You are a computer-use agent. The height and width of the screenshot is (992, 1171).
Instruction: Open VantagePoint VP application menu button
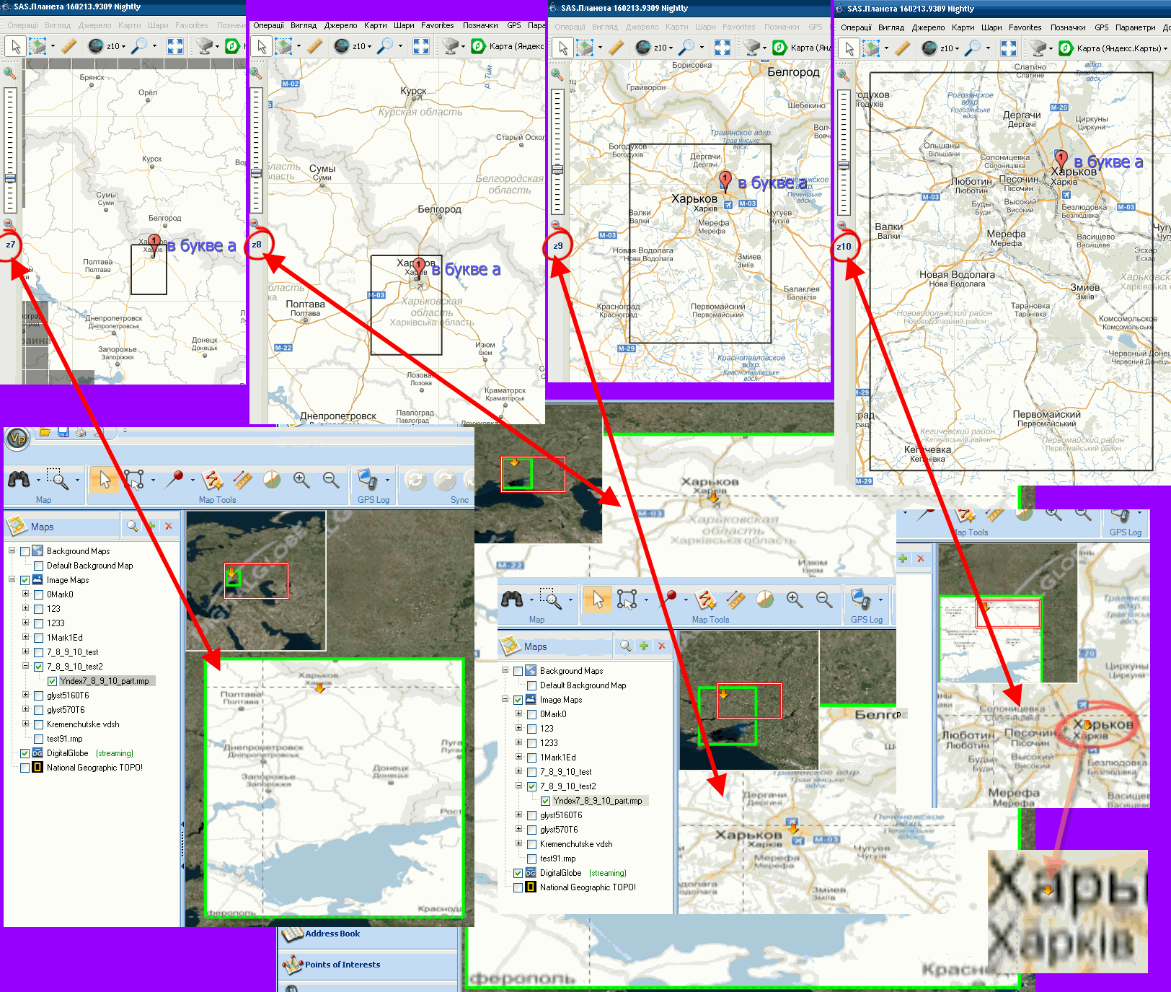17,438
